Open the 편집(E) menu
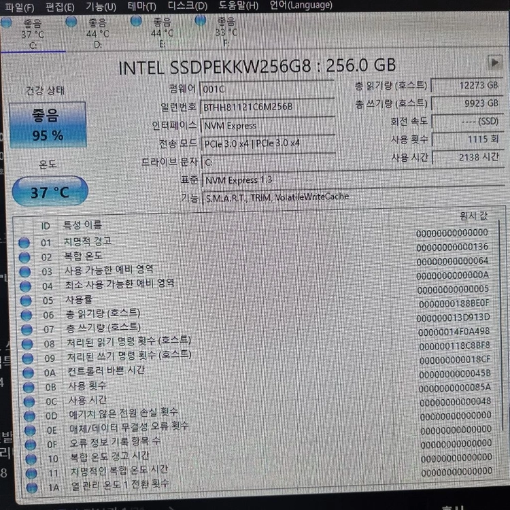This screenshot has height=510, width=510. (x=60, y=7)
